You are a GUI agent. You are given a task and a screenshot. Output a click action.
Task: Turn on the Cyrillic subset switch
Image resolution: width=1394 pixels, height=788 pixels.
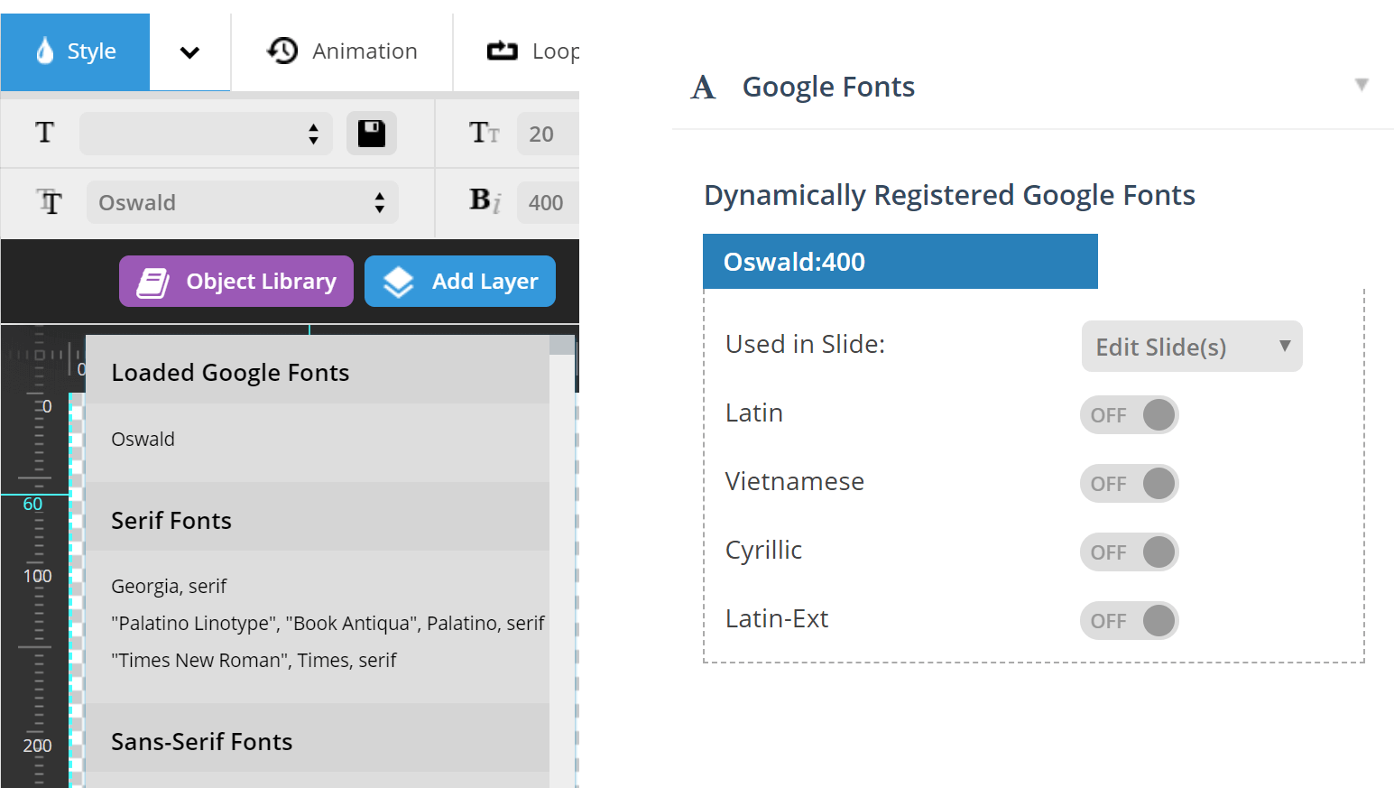(x=1129, y=552)
